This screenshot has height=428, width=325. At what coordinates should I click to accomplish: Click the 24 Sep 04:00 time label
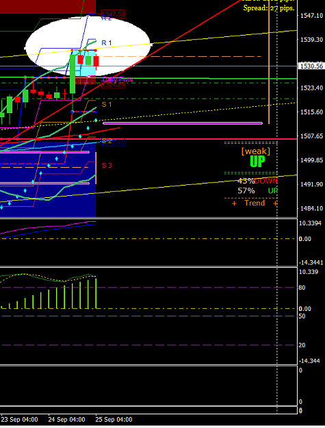point(66,420)
